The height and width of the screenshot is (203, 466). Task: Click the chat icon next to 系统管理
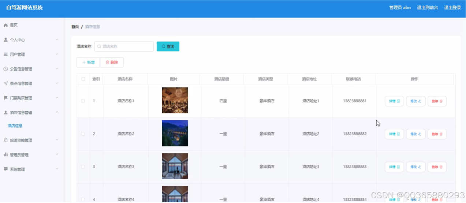(x=5, y=169)
